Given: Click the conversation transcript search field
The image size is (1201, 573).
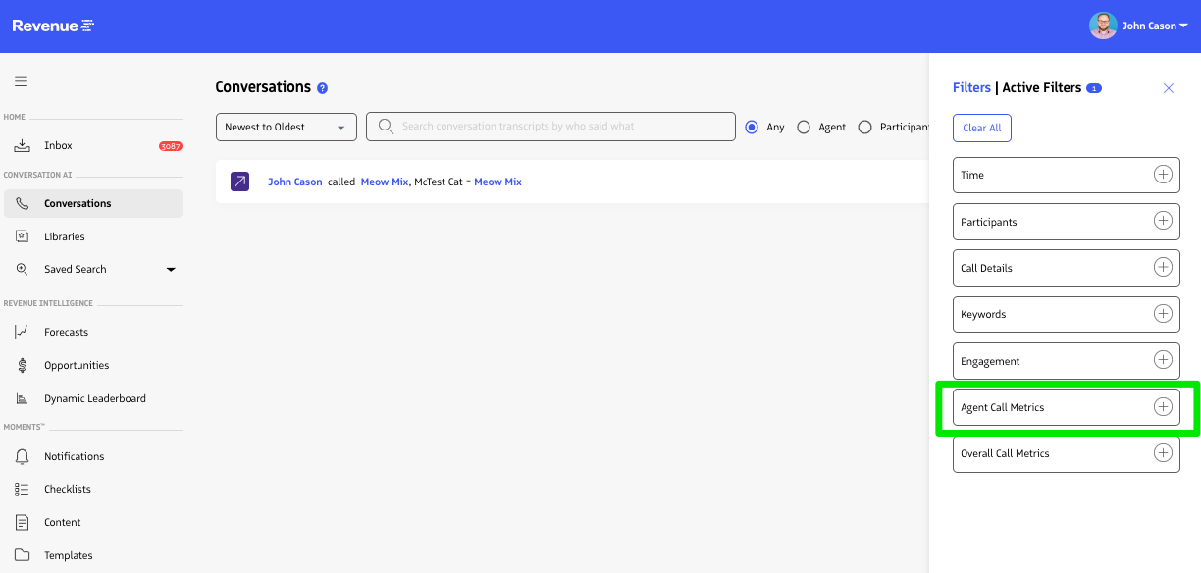Looking at the screenshot, I should (x=559, y=127).
